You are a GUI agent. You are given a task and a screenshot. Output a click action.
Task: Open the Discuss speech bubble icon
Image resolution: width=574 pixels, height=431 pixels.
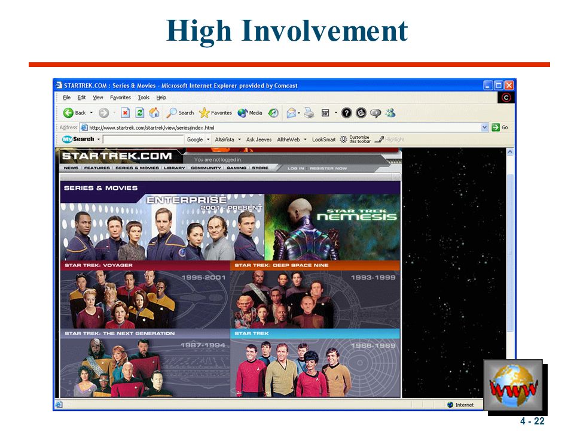pyautogui.click(x=375, y=113)
